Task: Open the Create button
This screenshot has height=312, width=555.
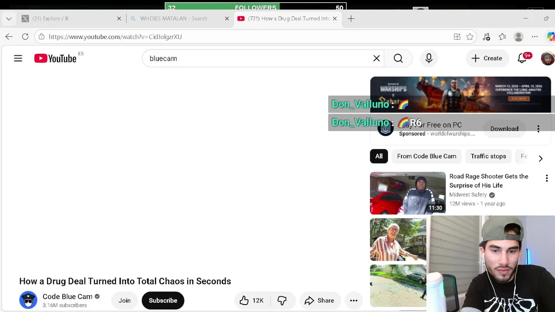Action: 486,58
